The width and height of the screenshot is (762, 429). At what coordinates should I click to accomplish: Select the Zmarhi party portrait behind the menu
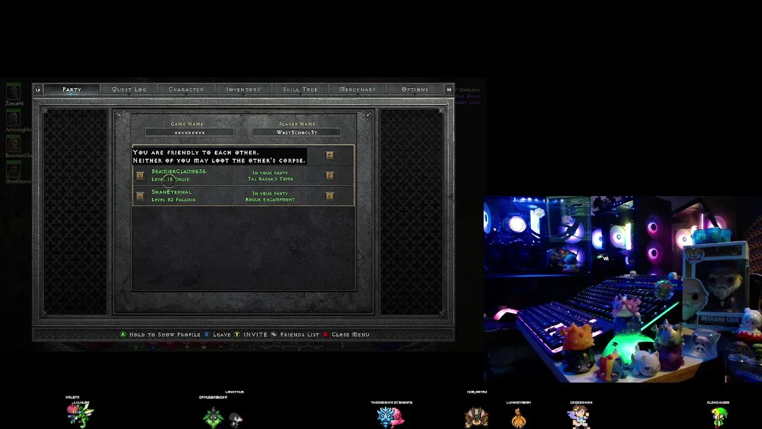[x=13, y=92]
